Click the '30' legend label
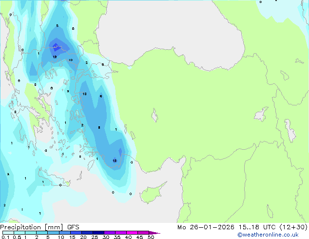 [106, 237]
